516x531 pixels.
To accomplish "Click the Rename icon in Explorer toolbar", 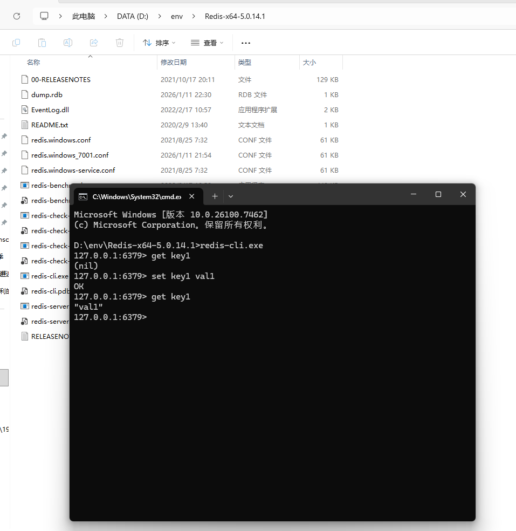I will (x=68, y=43).
